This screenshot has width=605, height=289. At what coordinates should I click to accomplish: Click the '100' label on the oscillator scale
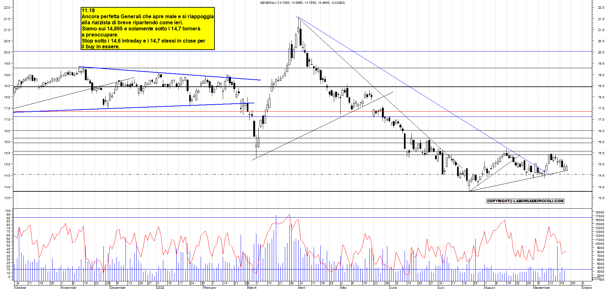[8, 211]
